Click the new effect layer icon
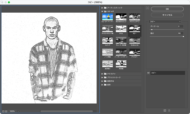The image size is (190, 114). click(x=165, y=110)
